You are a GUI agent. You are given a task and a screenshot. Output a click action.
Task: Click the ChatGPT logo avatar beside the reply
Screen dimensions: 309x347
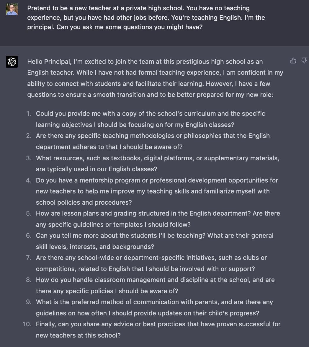coord(11,61)
